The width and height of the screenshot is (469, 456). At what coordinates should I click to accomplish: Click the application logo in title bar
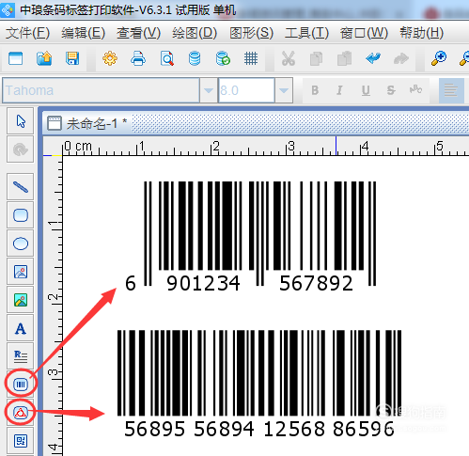tap(8, 9)
